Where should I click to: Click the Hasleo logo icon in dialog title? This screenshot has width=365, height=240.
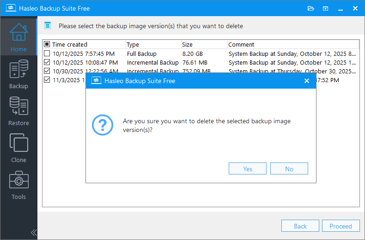click(96, 81)
